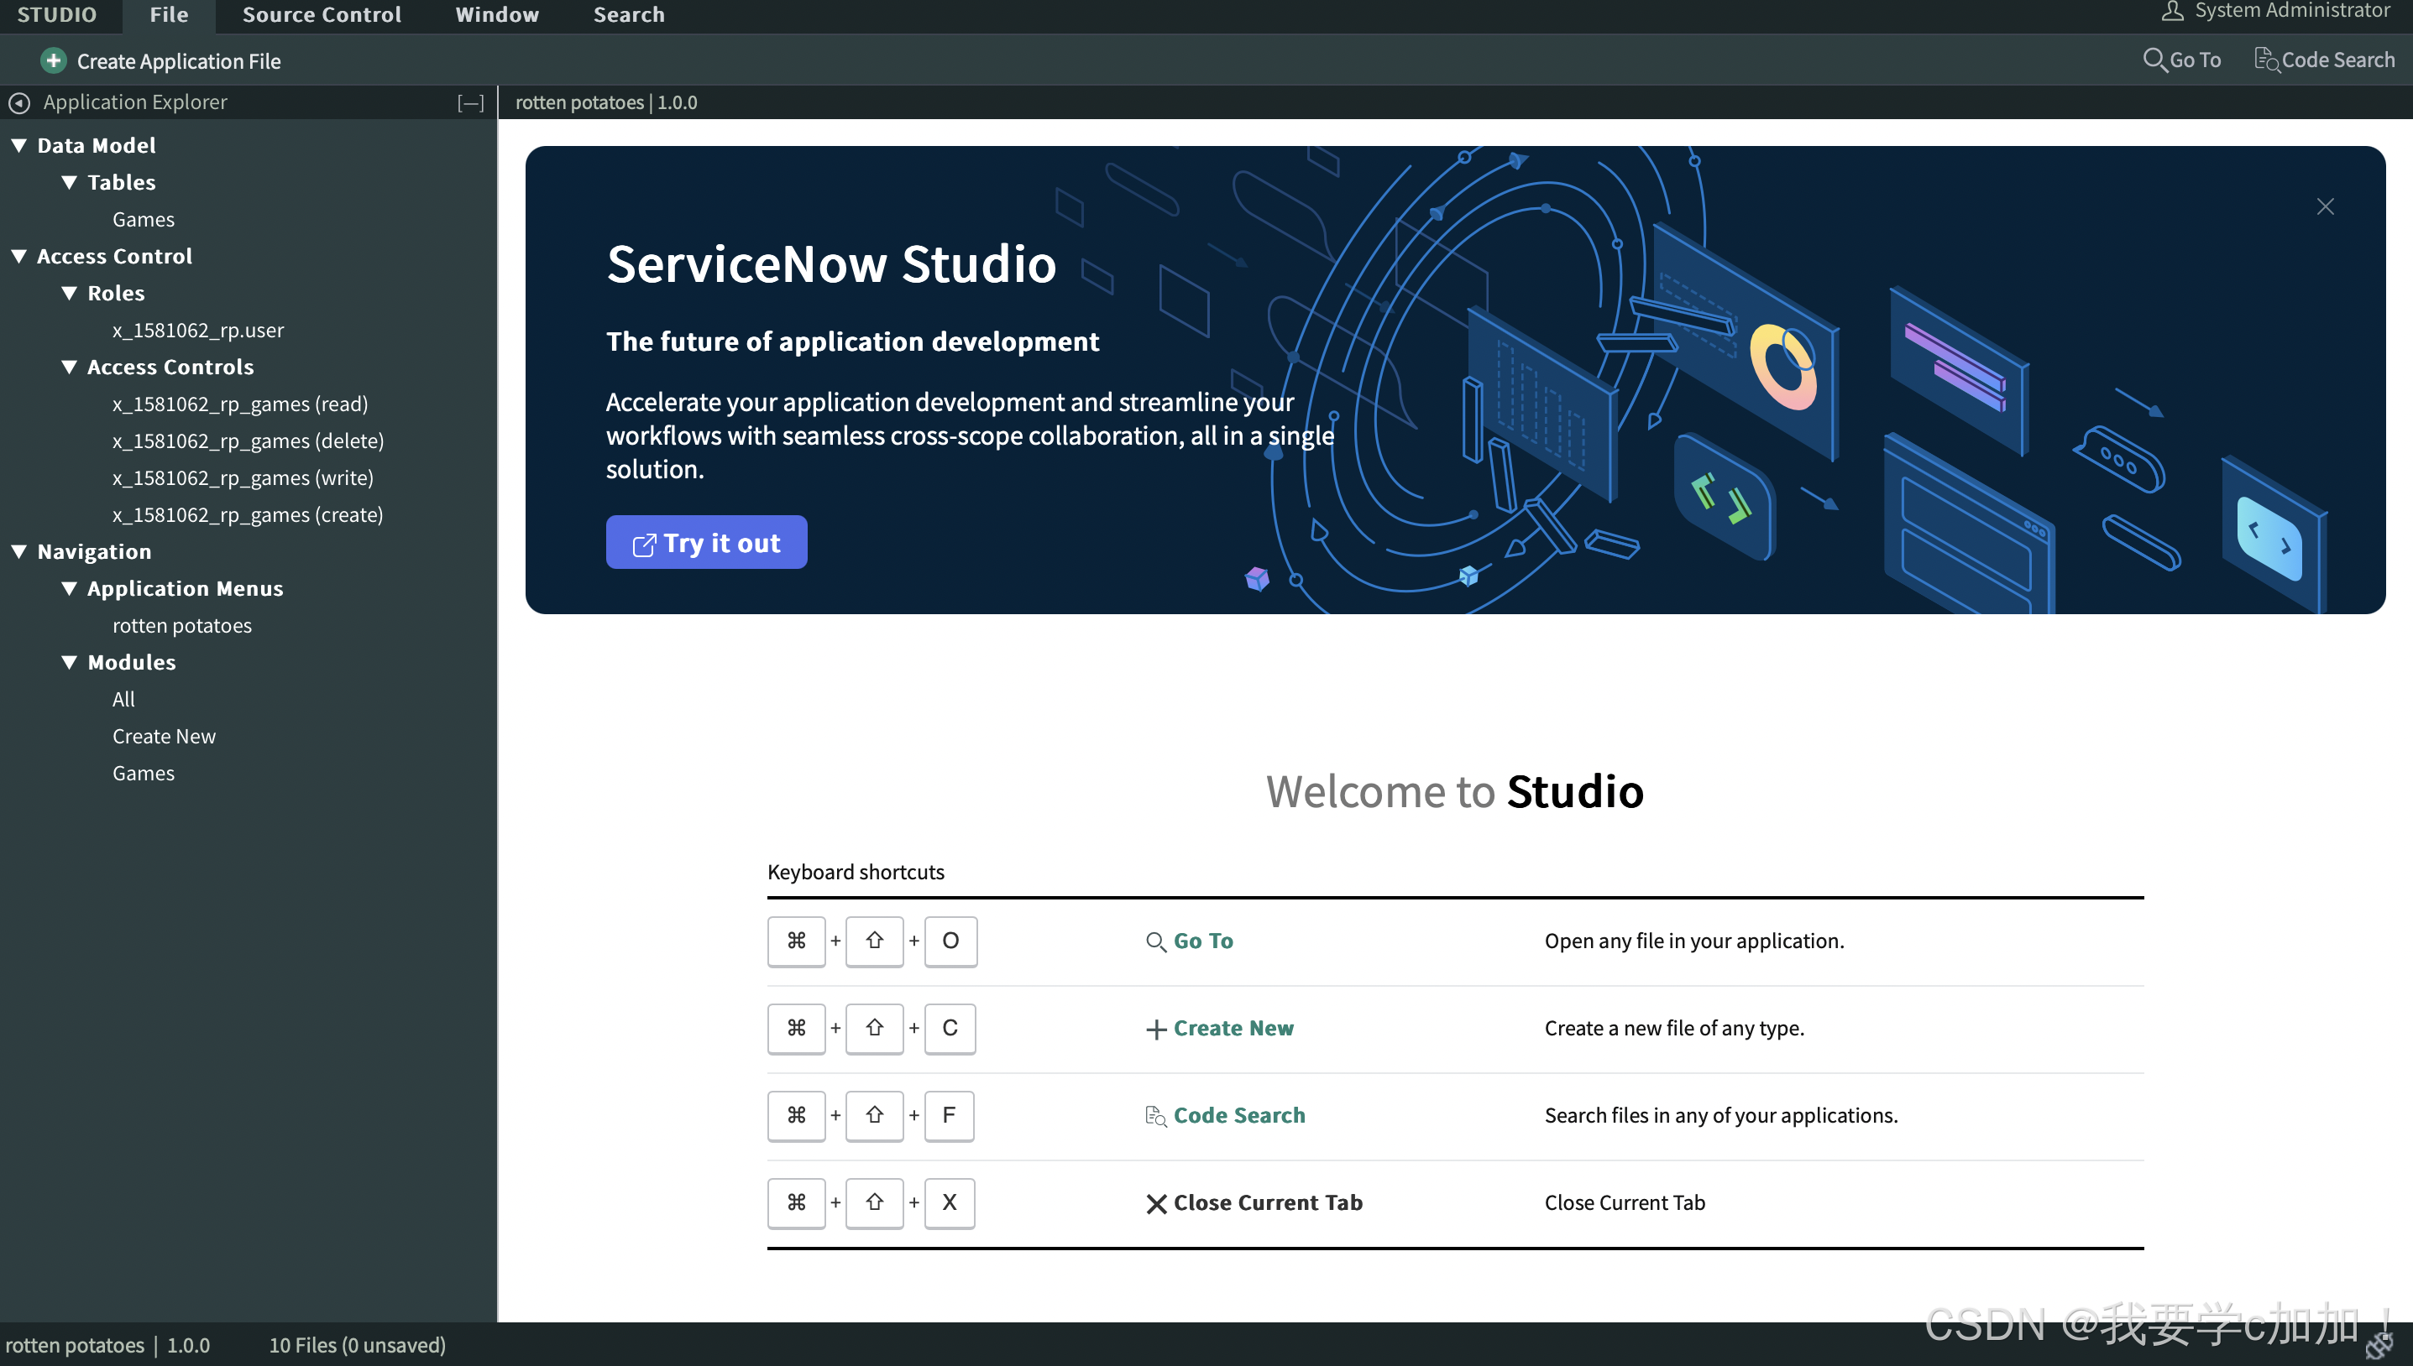The image size is (2413, 1366).
Task: Open the Window menu
Action: point(496,15)
